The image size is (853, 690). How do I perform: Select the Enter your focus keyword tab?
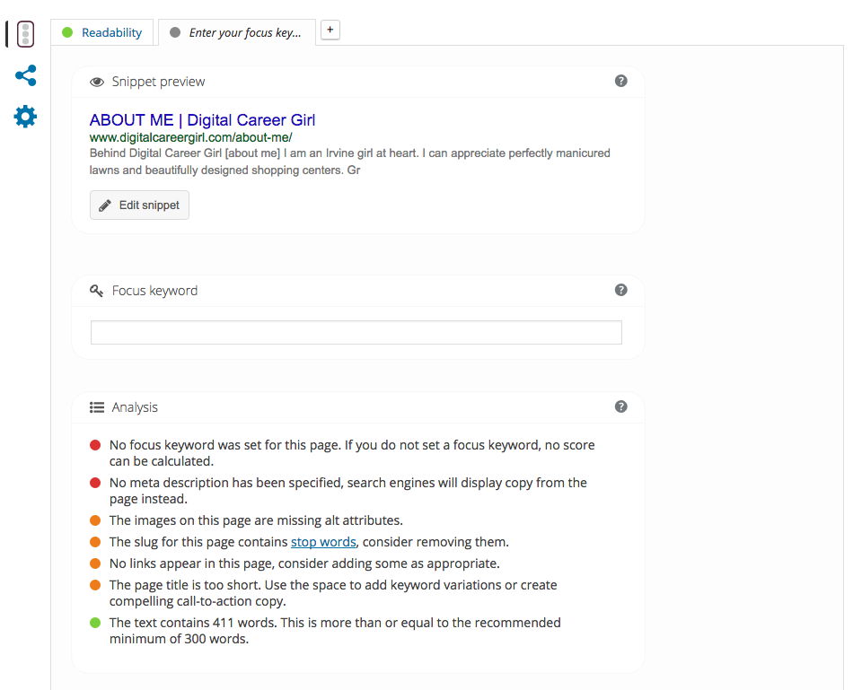(237, 32)
